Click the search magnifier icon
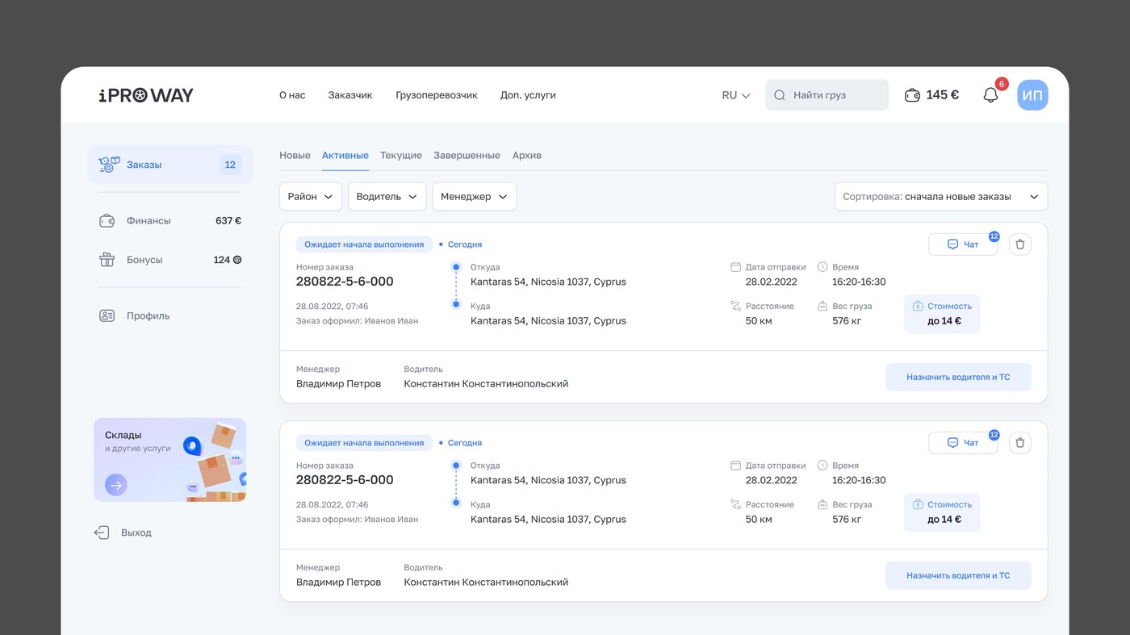1130x635 pixels. point(780,95)
